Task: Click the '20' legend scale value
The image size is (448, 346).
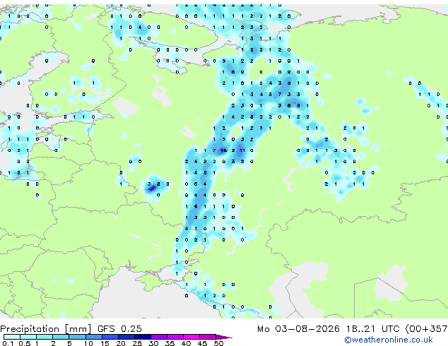Action: pyautogui.click(x=121, y=343)
